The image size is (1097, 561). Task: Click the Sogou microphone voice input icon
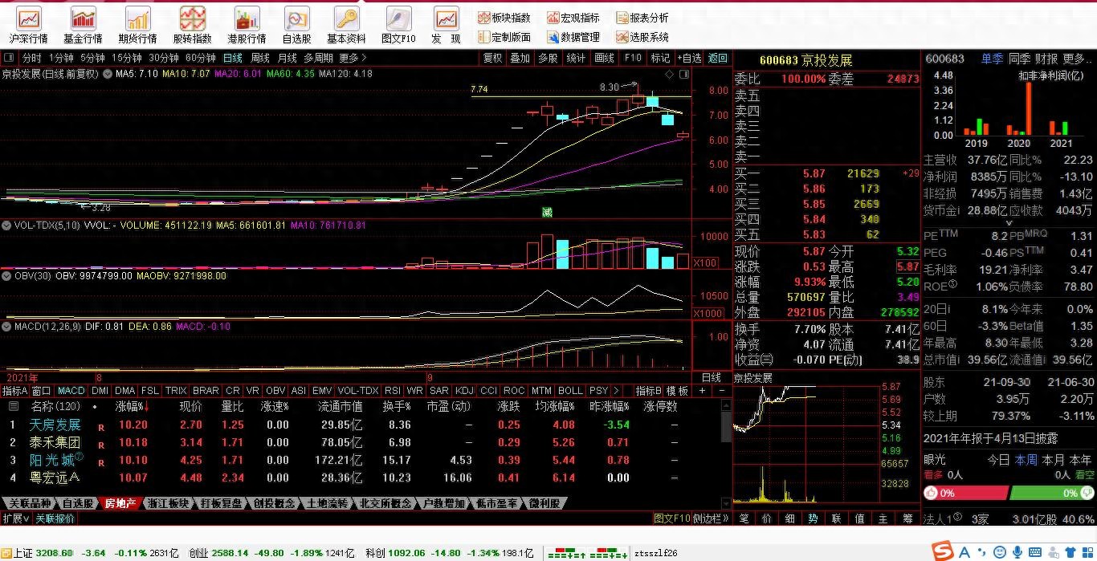[1017, 552]
